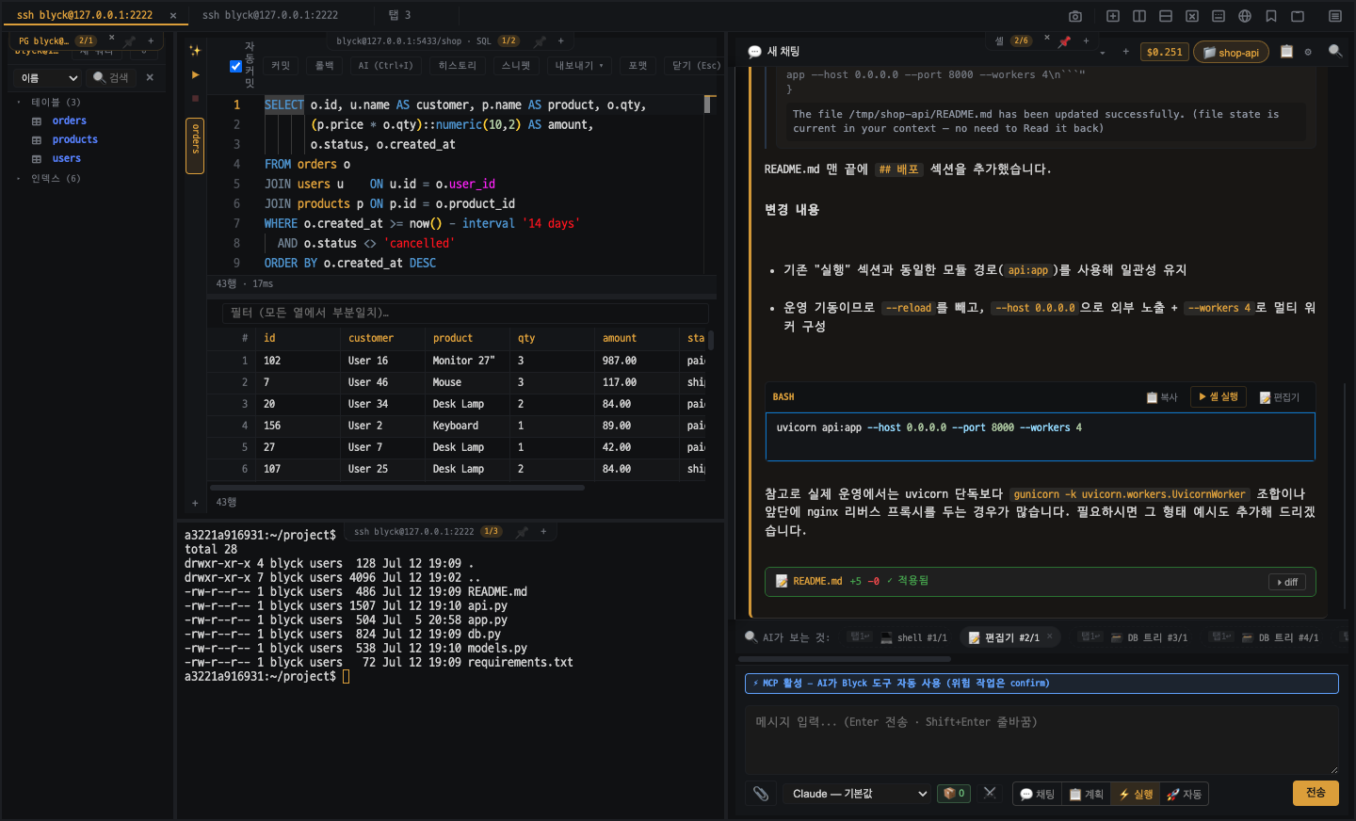1356x821 pixels.
Task: Split the view into side-by-side columns
Action: pyautogui.click(x=1139, y=16)
